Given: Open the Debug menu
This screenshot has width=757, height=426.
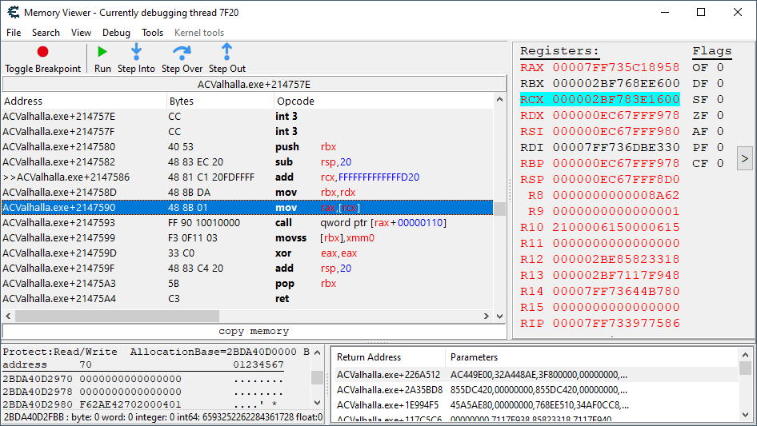Looking at the screenshot, I should point(116,33).
